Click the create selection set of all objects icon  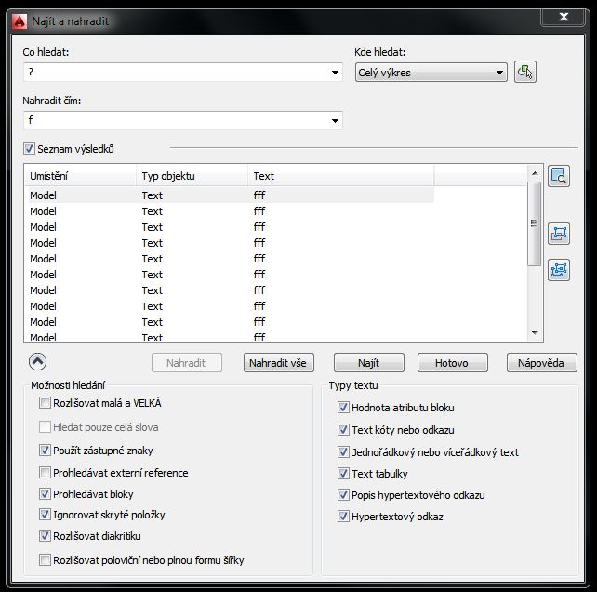558,270
